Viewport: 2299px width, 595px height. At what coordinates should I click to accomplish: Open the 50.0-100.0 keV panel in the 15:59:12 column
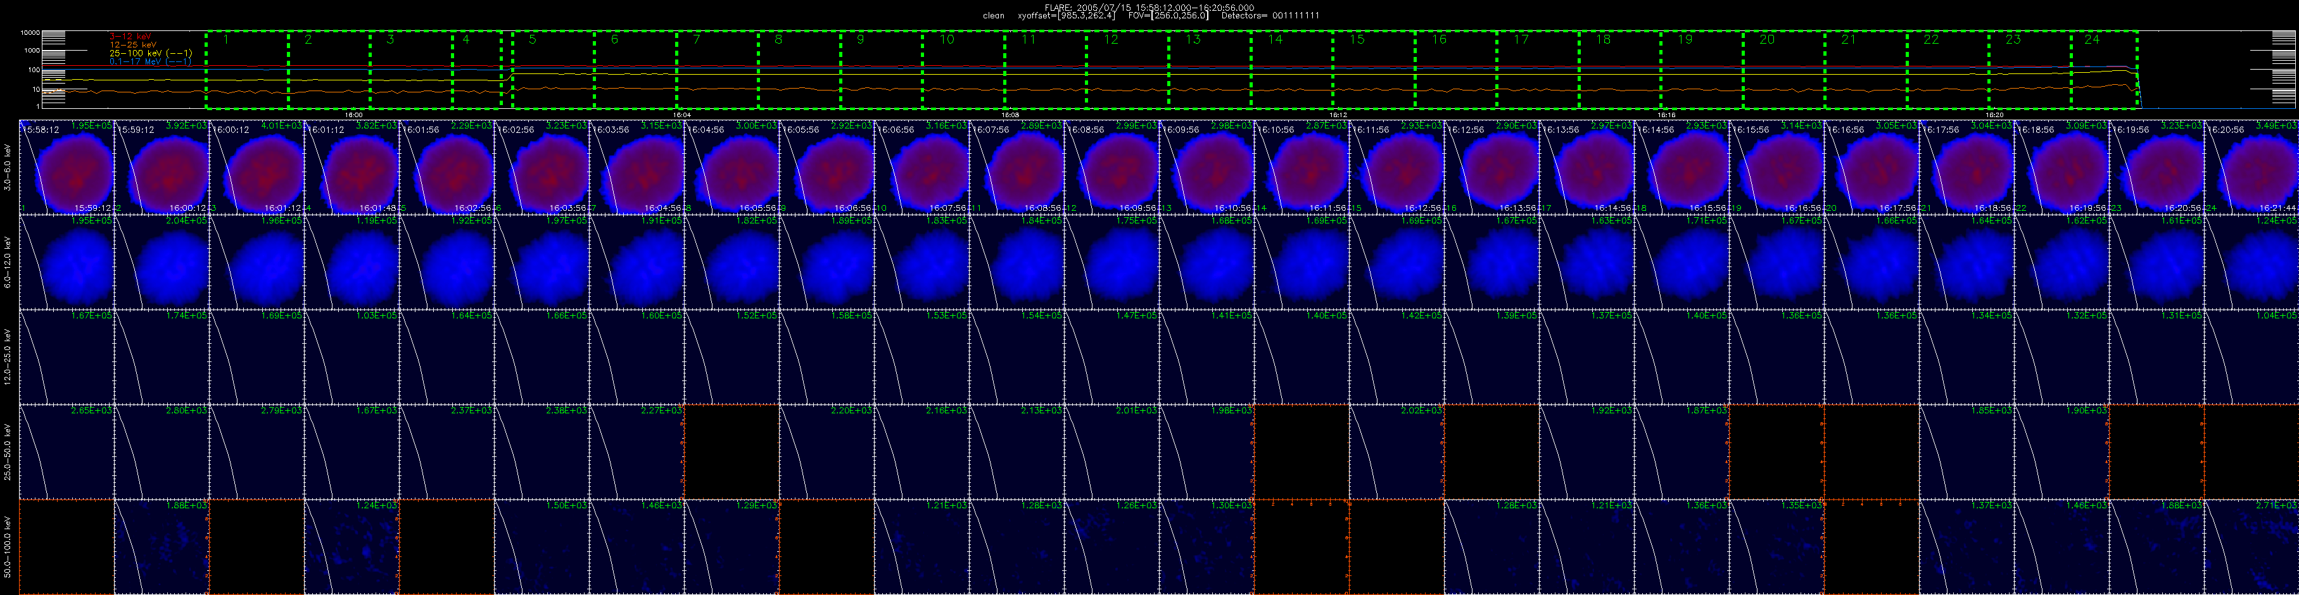click(x=161, y=546)
